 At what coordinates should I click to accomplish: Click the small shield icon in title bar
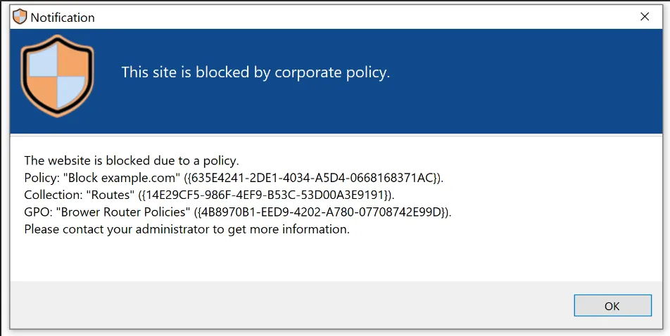[20, 17]
